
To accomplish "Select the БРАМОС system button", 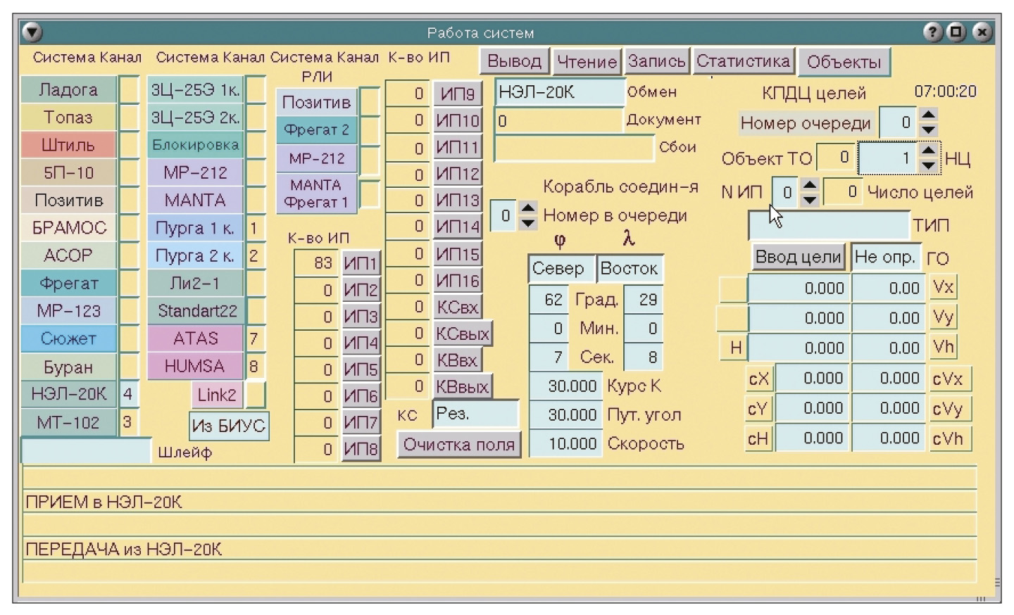I will [68, 228].
